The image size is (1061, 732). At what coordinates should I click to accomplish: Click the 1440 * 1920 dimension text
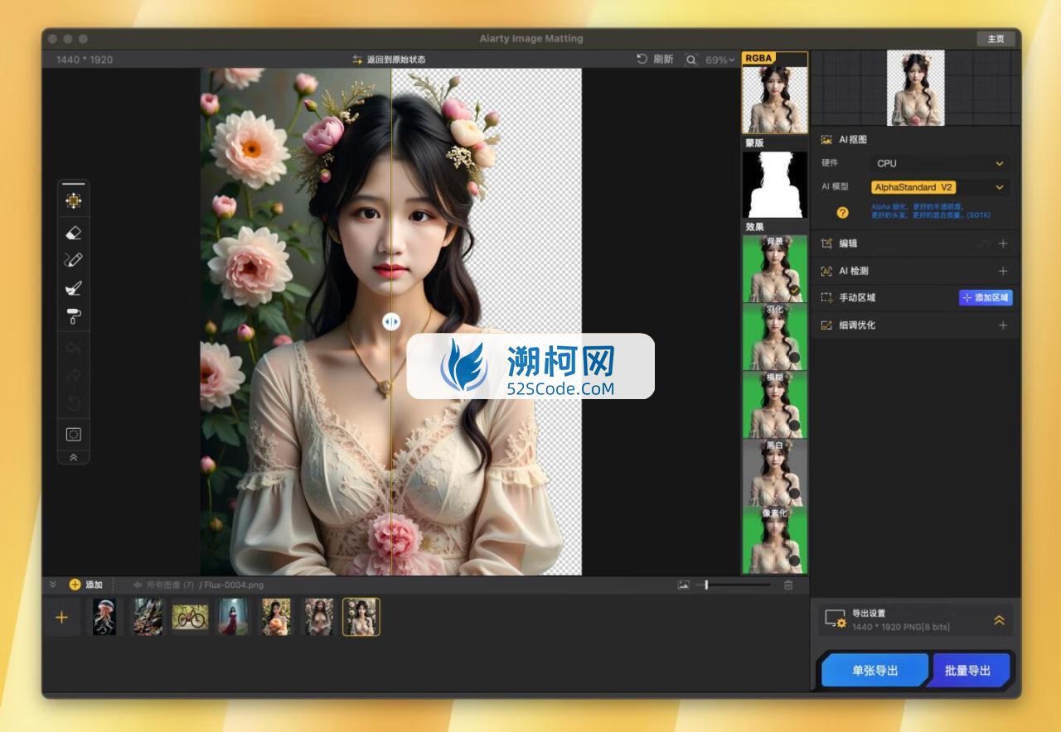[85, 60]
